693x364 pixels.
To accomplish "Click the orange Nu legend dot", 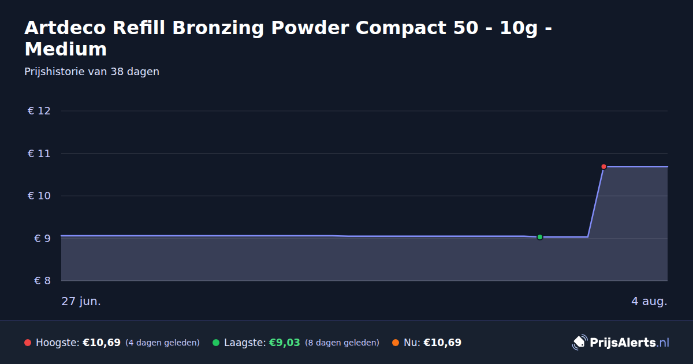I will [x=396, y=343].
